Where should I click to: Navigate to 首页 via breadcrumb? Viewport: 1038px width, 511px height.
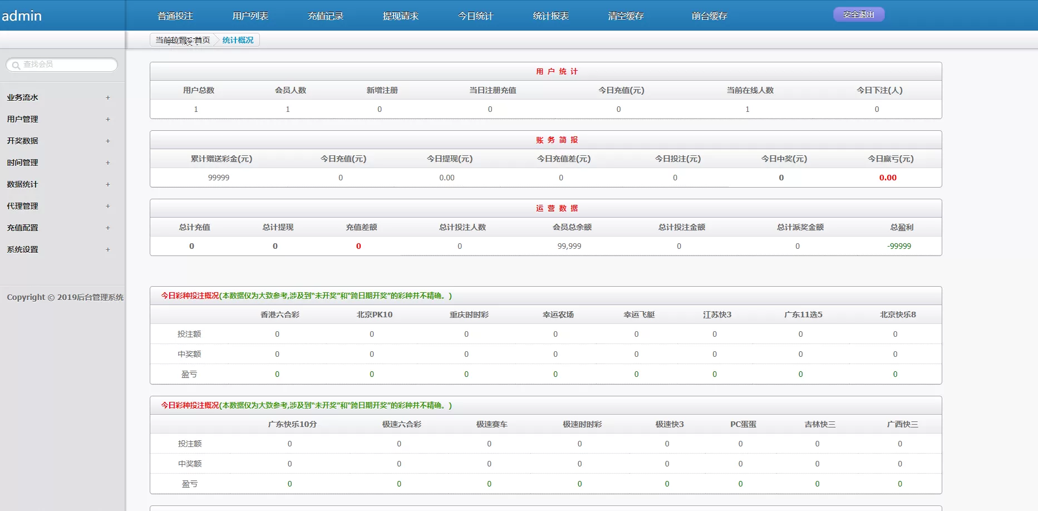[x=202, y=40]
